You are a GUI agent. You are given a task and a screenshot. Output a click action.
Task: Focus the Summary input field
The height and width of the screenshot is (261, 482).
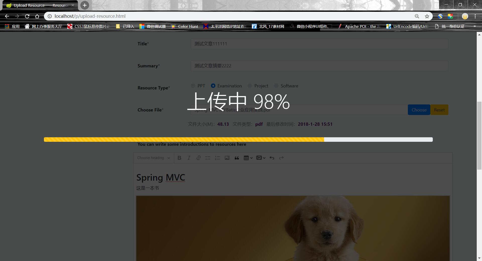[x=319, y=66]
